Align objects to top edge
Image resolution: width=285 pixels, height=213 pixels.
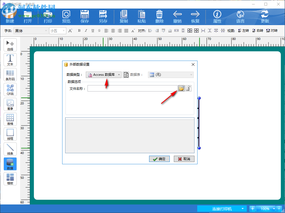pos(163,31)
